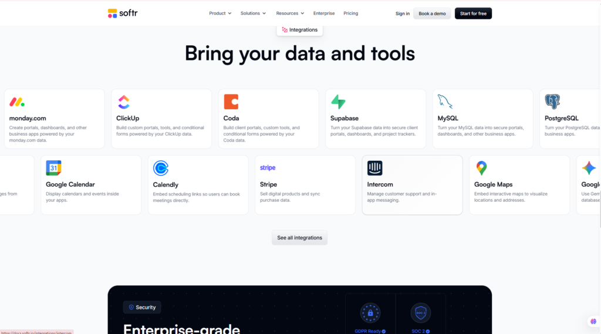Viewport: 601px width, 334px height.
Task: Click the orange Coda logo icon
Action: point(231,102)
